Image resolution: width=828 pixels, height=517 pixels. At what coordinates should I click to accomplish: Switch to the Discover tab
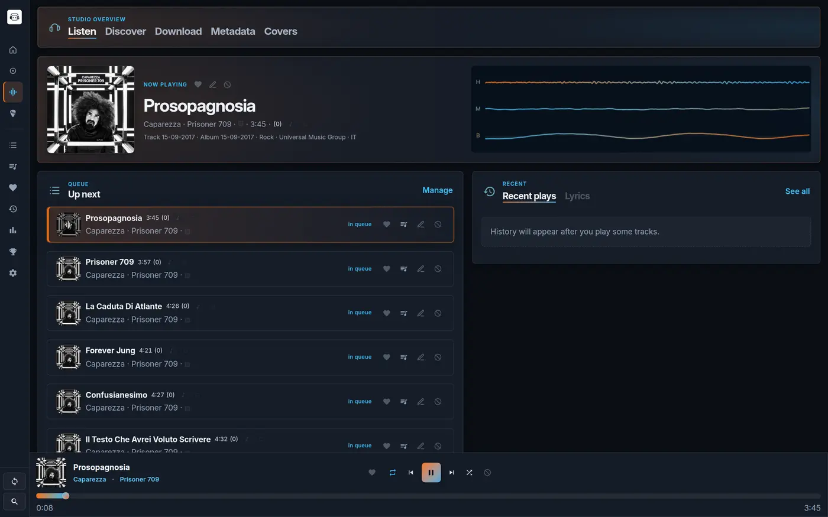(125, 31)
